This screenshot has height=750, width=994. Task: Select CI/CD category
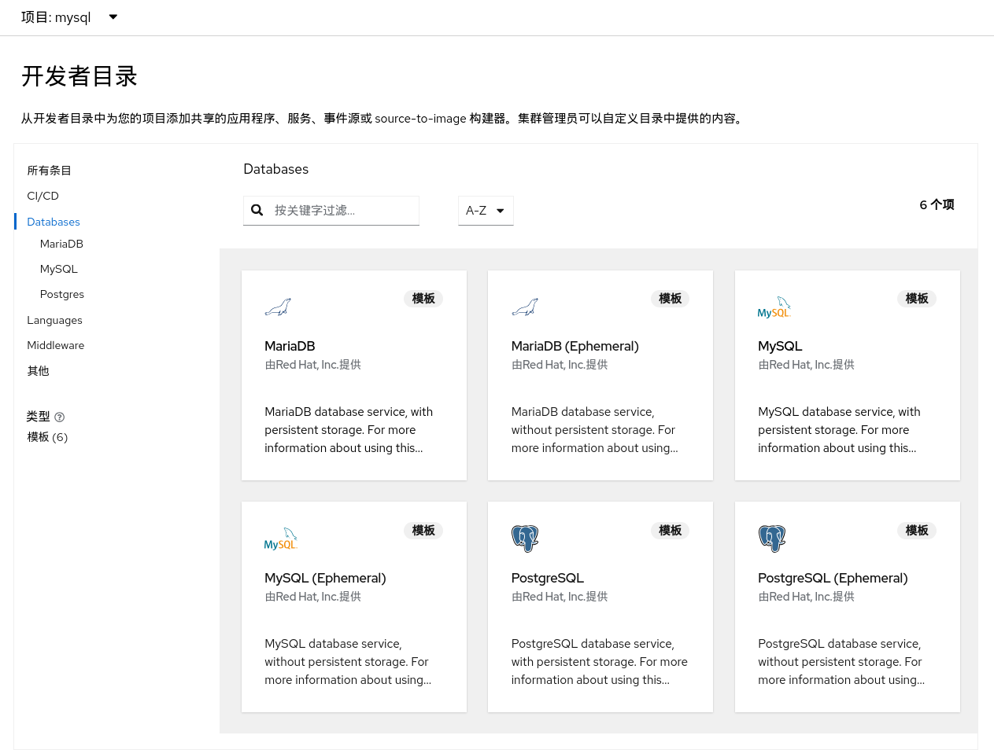(42, 196)
